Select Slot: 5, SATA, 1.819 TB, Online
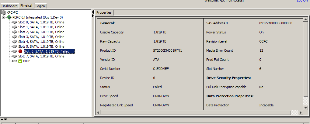Screen dimensions: 310x124 (41, 46)
